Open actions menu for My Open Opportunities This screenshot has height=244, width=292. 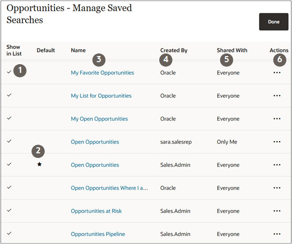coord(277,119)
